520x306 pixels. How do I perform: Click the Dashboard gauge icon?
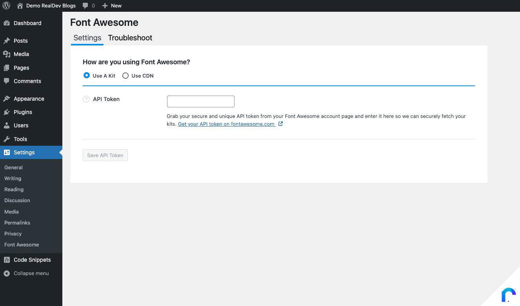click(x=7, y=23)
